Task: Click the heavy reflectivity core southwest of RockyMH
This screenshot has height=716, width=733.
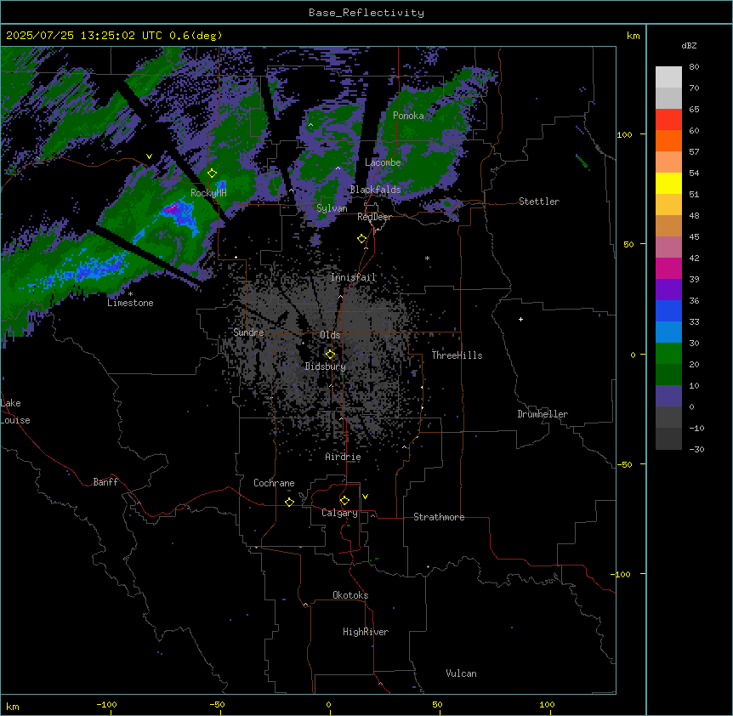Action: pyautogui.click(x=177, y=212)
